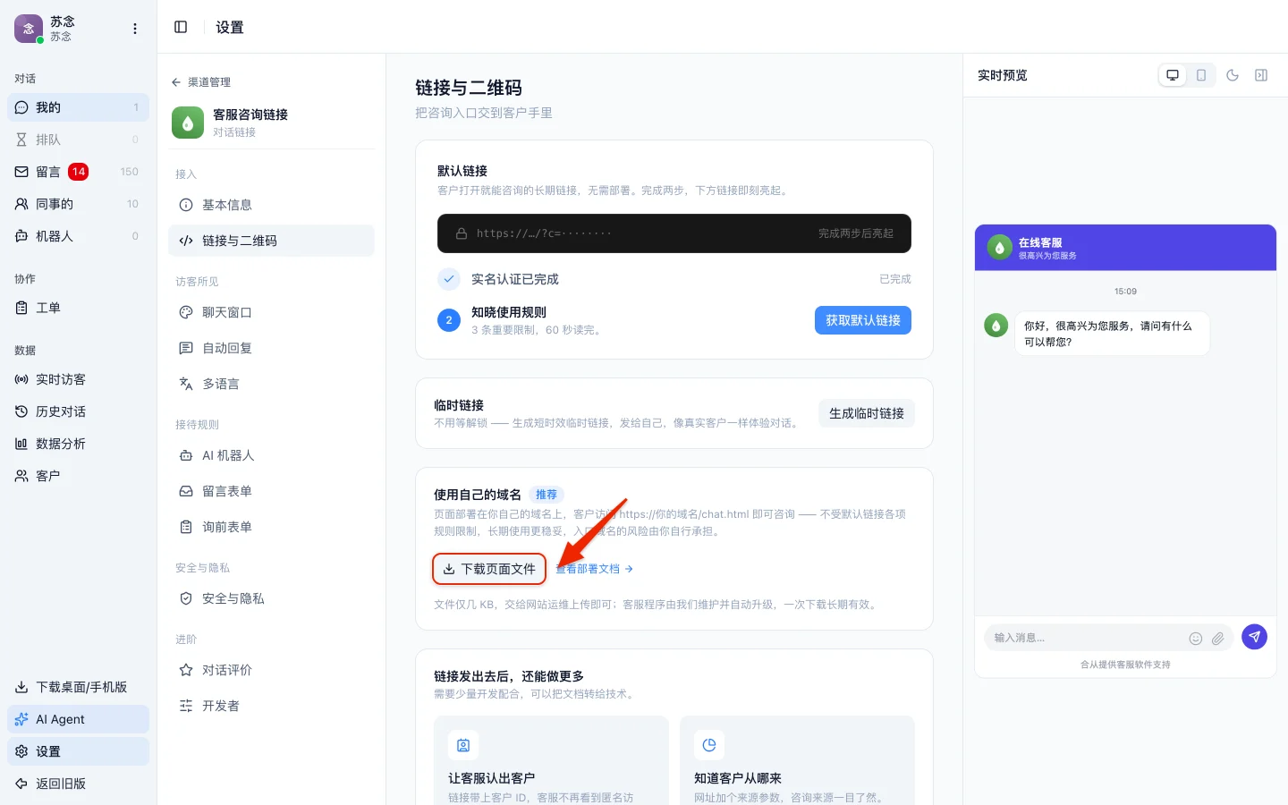Toggle dark mode moon icon in preview

1233,75
